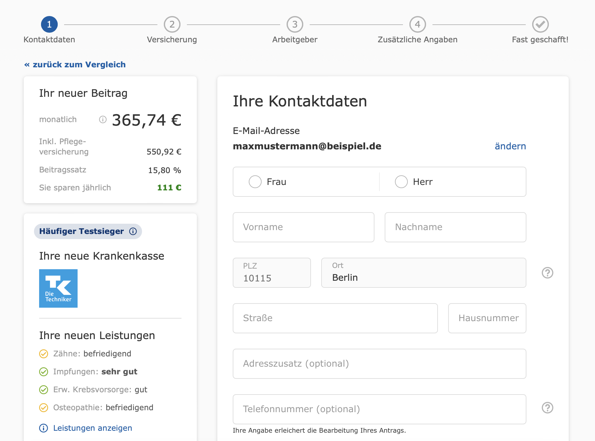Click the Zähne check mark icon
595x441 pixels.
point(44,354)
